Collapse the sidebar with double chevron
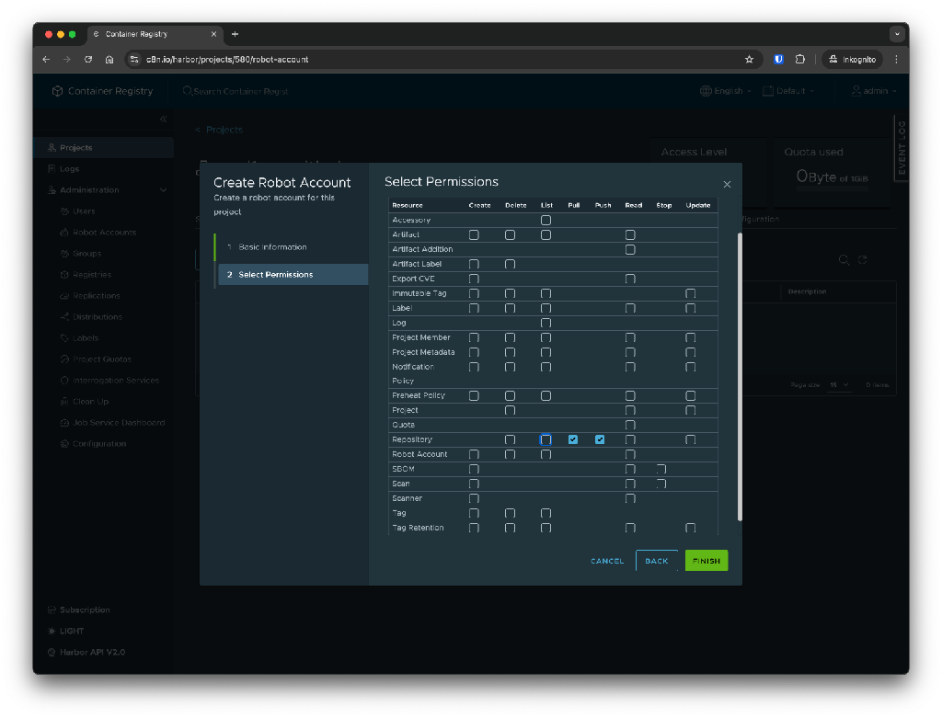 164,119
